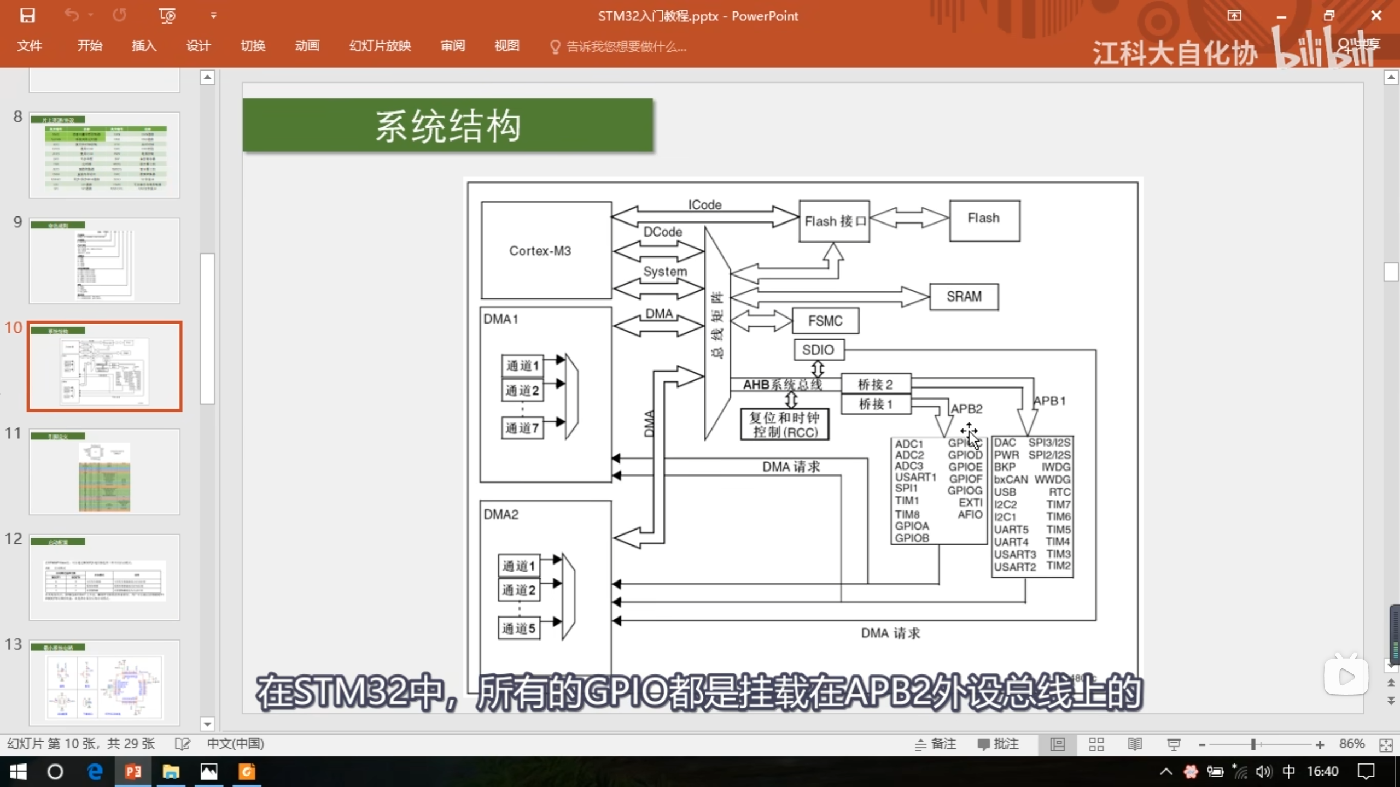Image resolution: width=1400 pixels, height=787 pixels.
Task: Fit slide to current window icon
Action: [x=1386, y=744]
